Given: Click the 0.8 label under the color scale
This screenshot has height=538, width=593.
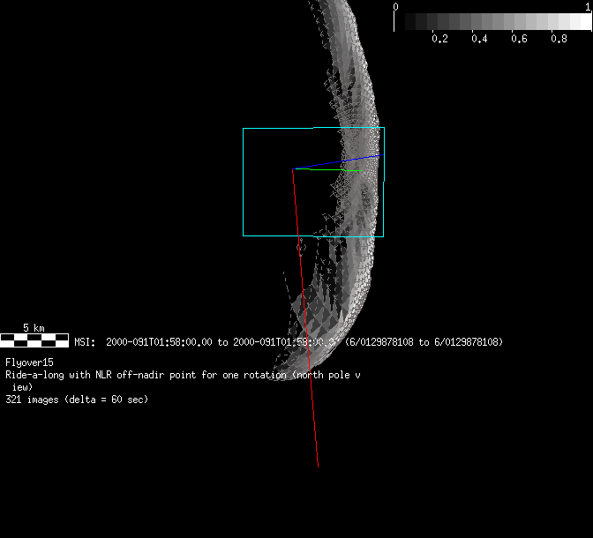Looking at the screenshot, I should pyautogui.click(x=559, y=39).
